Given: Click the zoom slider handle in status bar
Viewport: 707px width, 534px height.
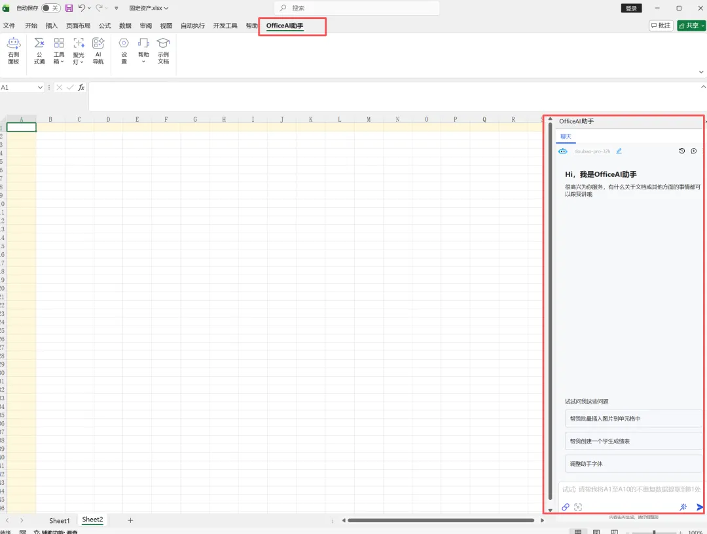Looking at the screenshot, I should (654, 532).
